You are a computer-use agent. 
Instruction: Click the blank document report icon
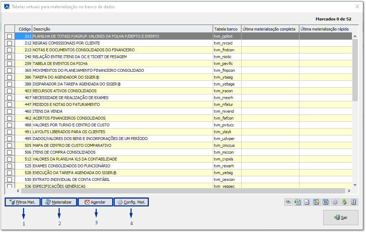307,202
